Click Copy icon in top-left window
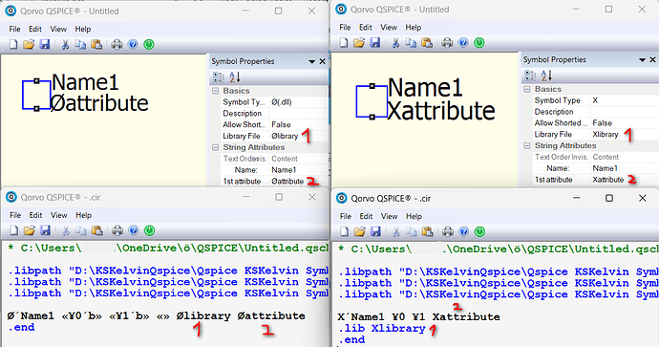Image resolution: width=659 pixels, height=347 pixels. tap(80, 44)
